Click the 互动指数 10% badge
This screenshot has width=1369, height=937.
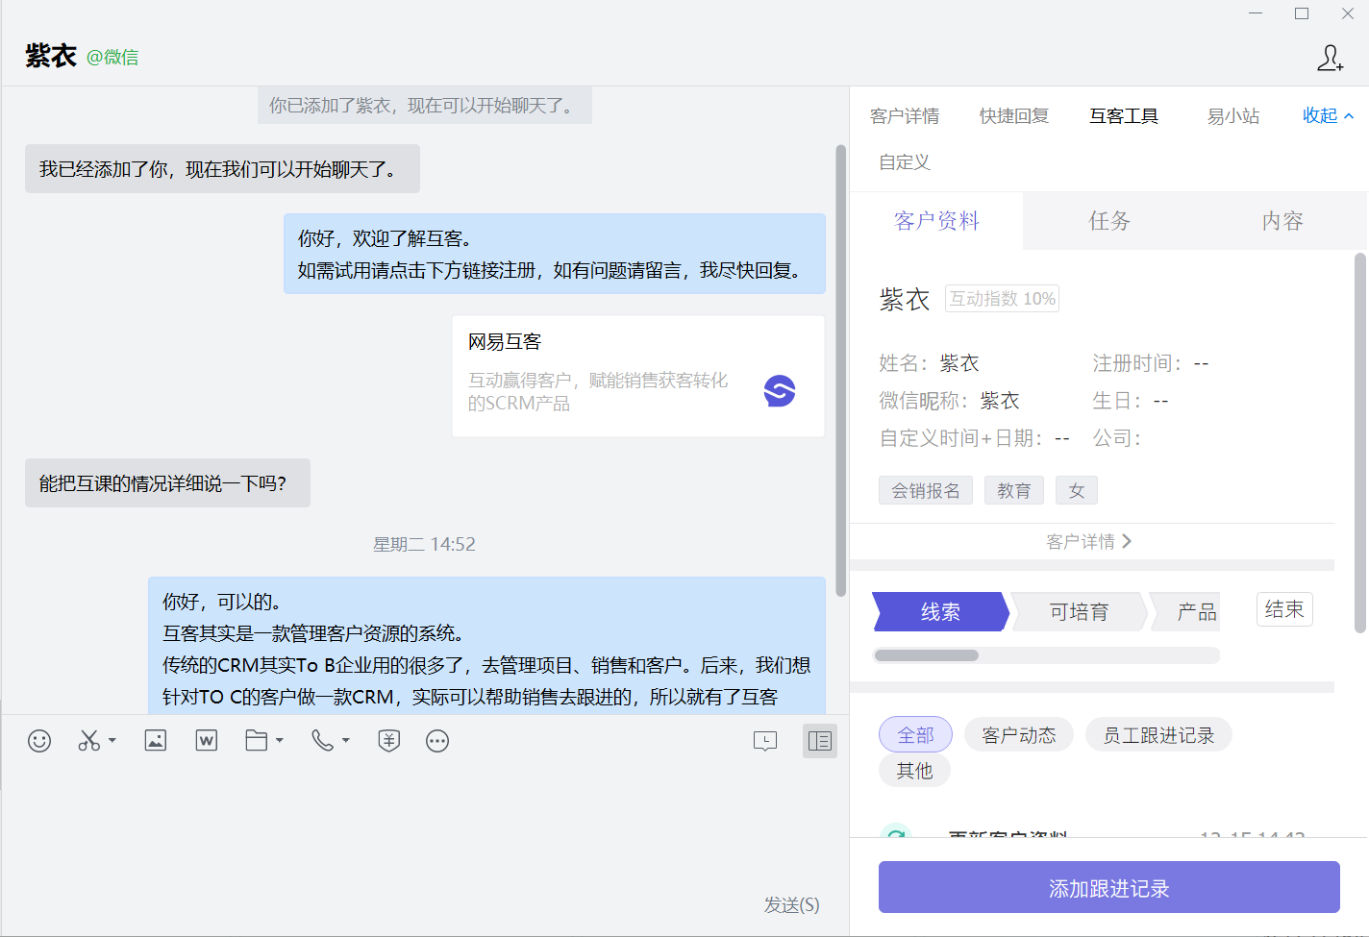(x=1003, y=299)
